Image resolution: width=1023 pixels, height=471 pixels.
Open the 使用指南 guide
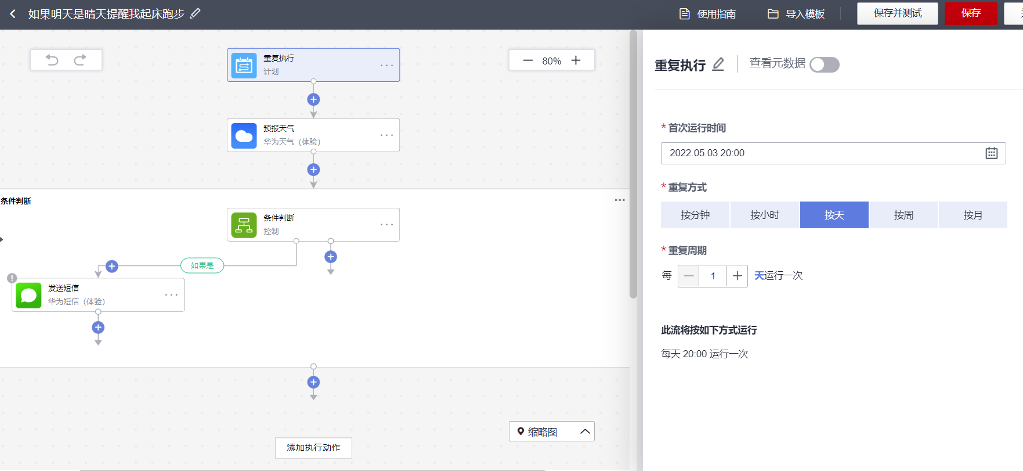pyautogui.click(x=708, y=14)
